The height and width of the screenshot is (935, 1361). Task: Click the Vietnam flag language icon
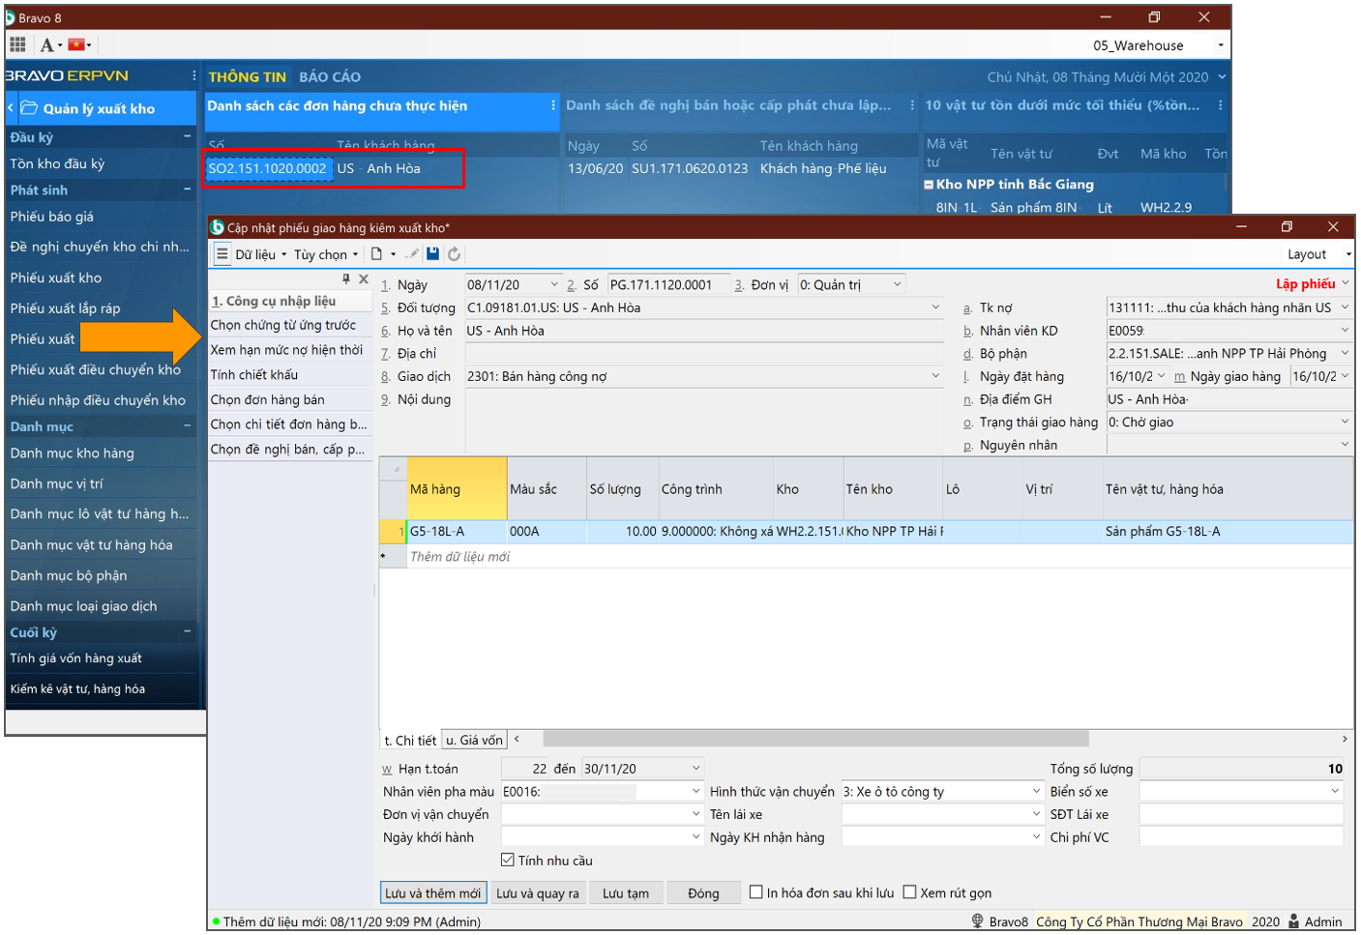coord(76,44)
